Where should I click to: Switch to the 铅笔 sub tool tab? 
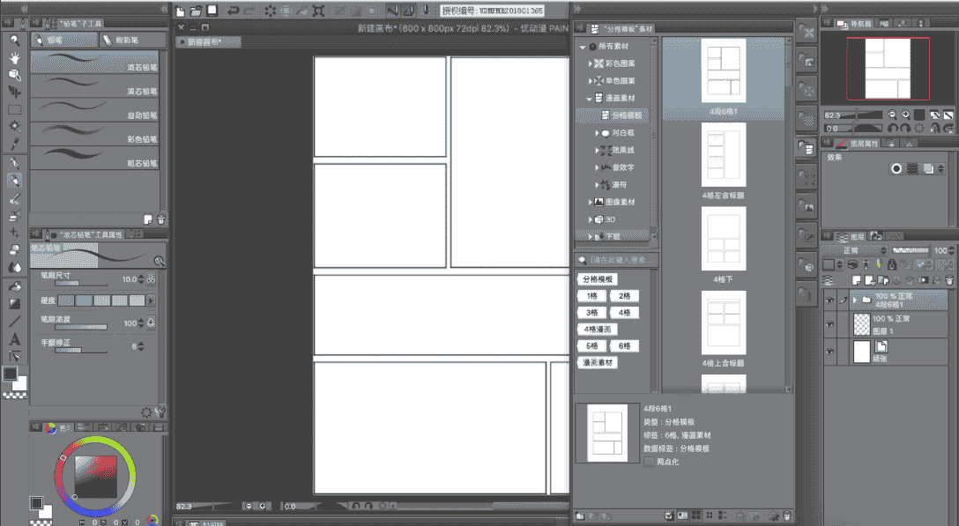[x=64, y=40]
